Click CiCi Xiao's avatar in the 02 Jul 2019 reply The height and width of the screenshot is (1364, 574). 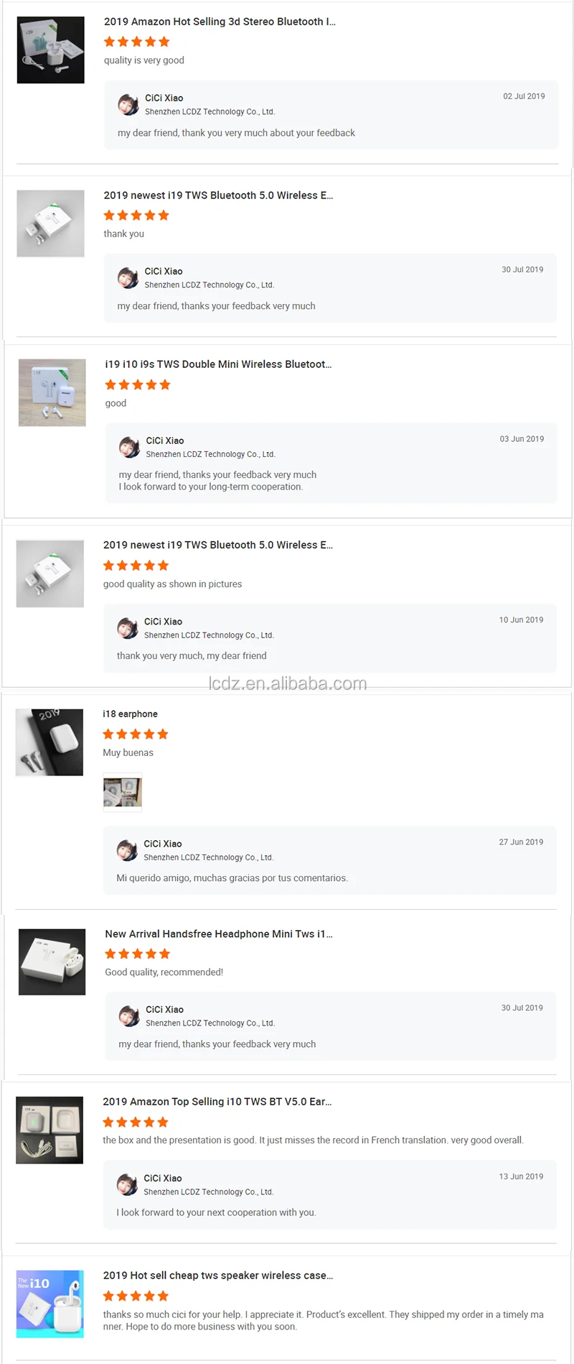(128, 105)
